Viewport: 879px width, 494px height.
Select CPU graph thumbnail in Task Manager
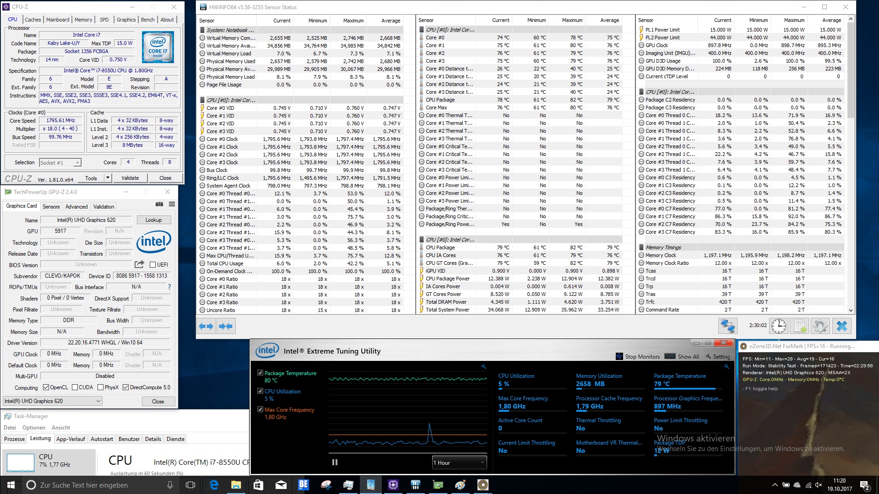coord(21,462)
